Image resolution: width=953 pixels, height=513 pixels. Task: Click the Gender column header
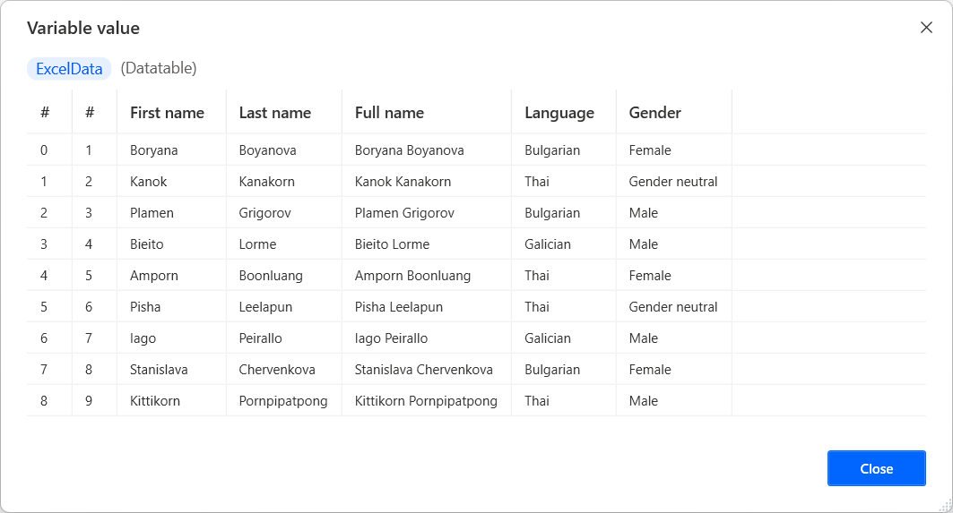click(x=654, y=113)
